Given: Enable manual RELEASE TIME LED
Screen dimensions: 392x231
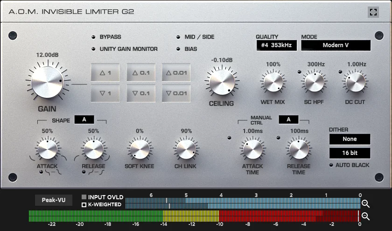Looking at the screenshot, I should (278, 138).
